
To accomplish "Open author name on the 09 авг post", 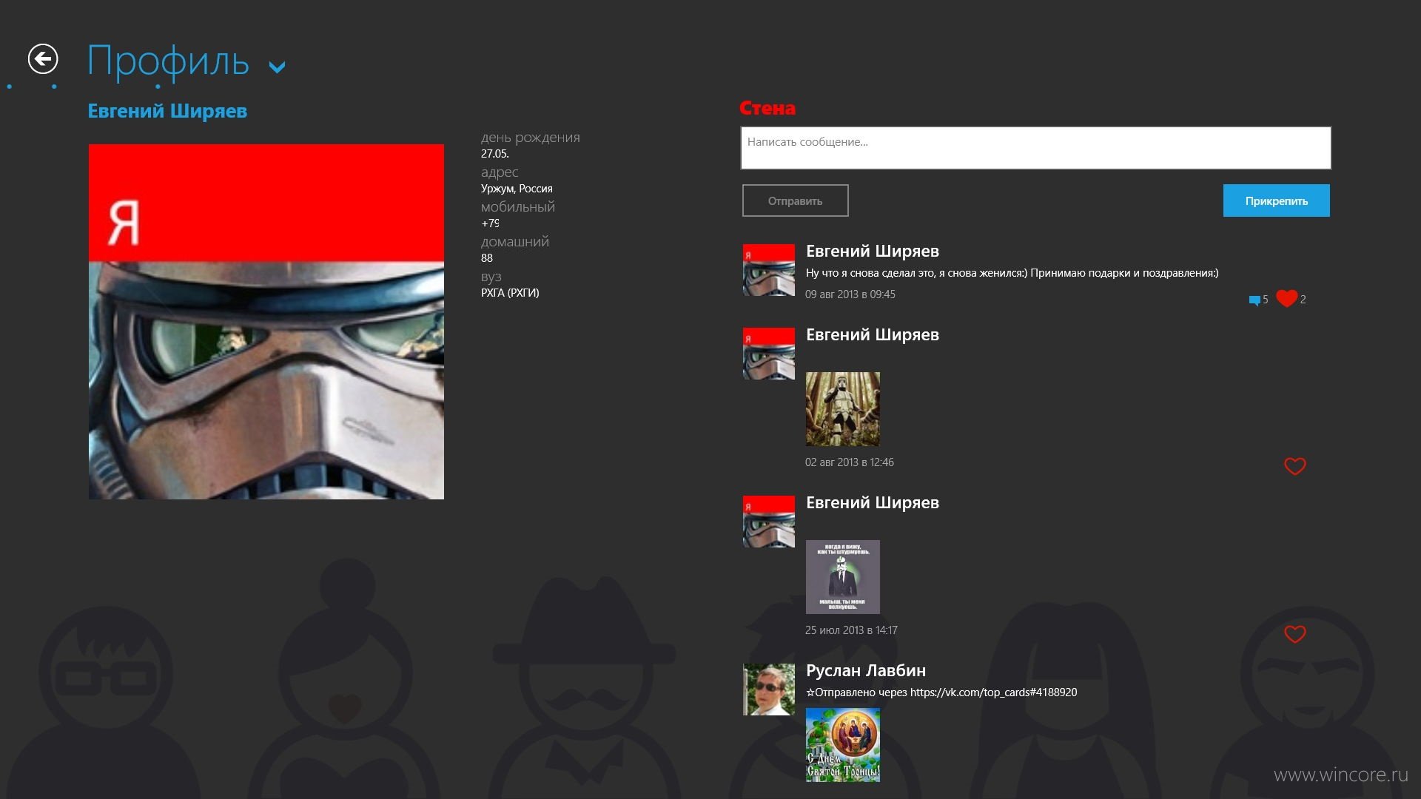I will tap(873, 252).
